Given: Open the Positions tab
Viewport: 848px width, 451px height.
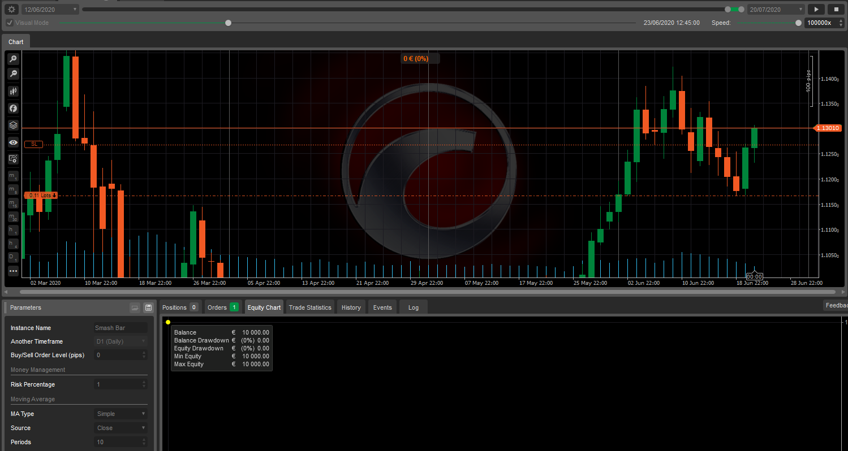Looking at the screenshot, I should pyautogui.click(x=180, y=307).
